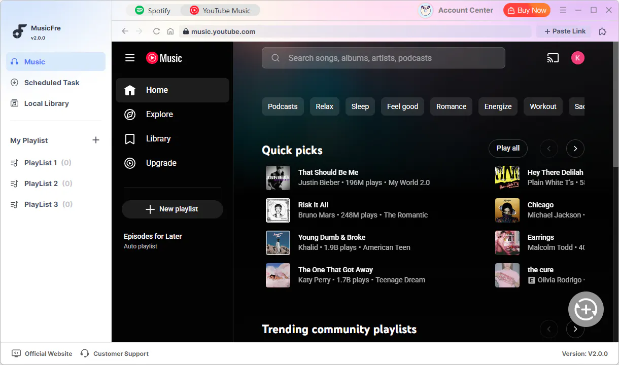
Task: Open the Music section in sidebar
Action: 56,62
